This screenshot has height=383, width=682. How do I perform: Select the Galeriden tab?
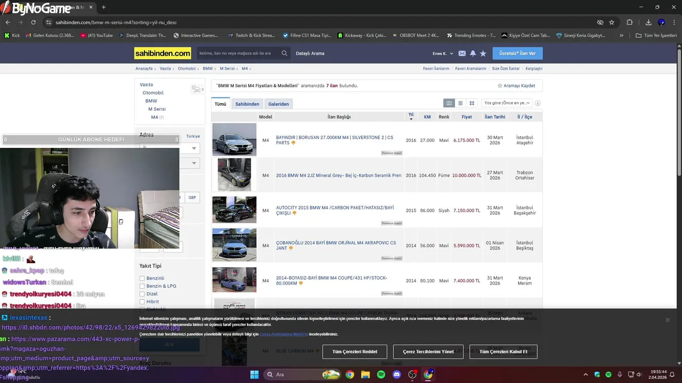tap(279, 104)
